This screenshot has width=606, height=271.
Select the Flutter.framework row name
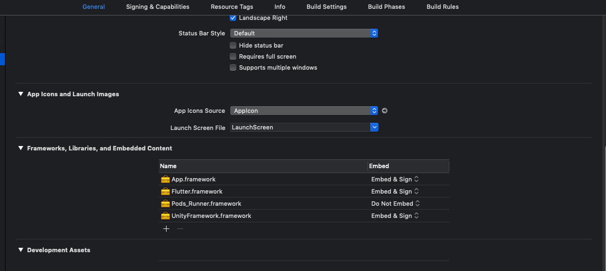[196, 191]
